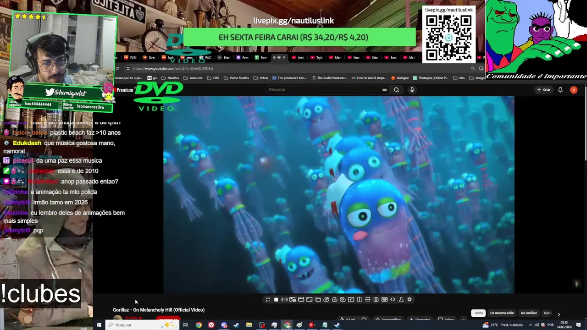Click the Criar button on YouTube

pos(543,90)
